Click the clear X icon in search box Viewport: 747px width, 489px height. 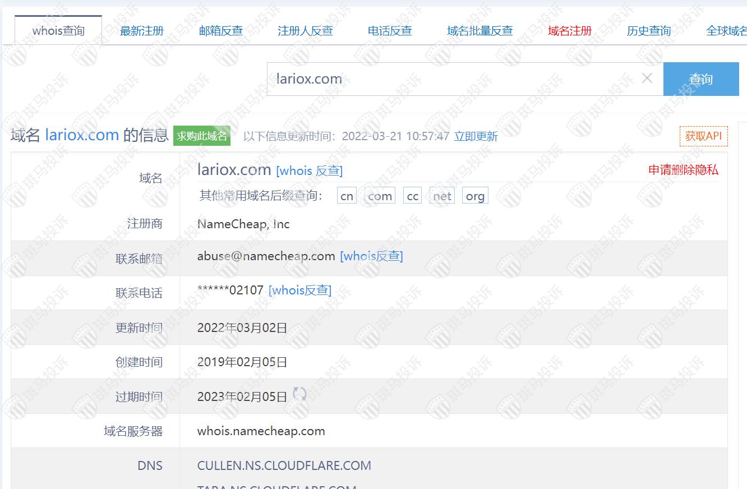click(647, 79)
